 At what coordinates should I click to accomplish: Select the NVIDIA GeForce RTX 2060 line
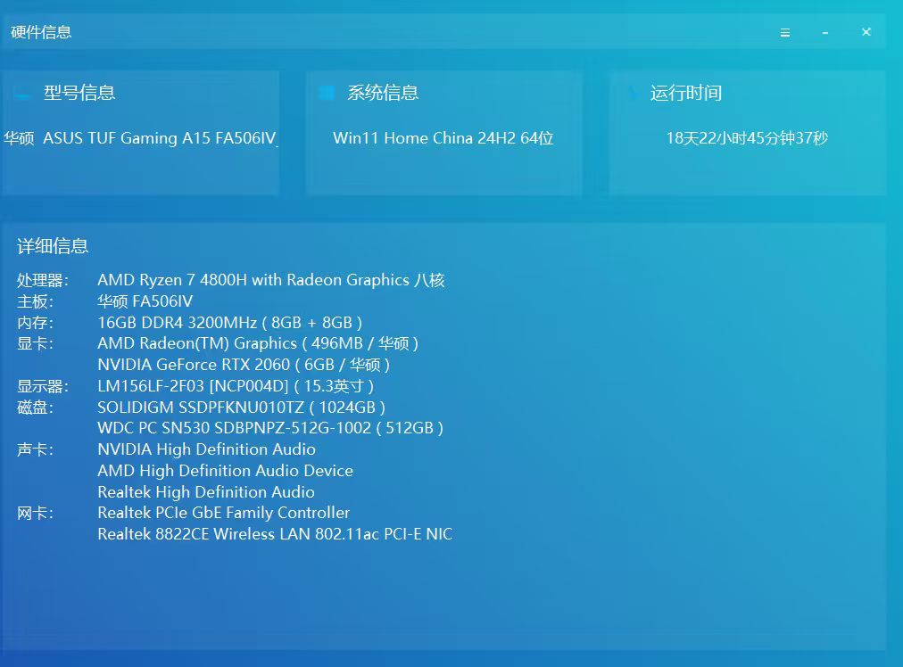point(244,365)
